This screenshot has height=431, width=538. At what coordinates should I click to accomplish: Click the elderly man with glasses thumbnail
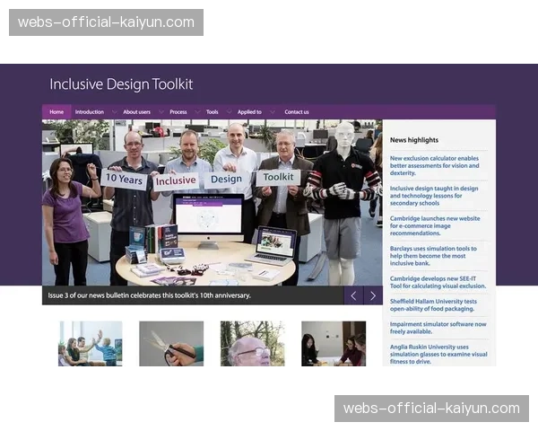coord(252,344)
